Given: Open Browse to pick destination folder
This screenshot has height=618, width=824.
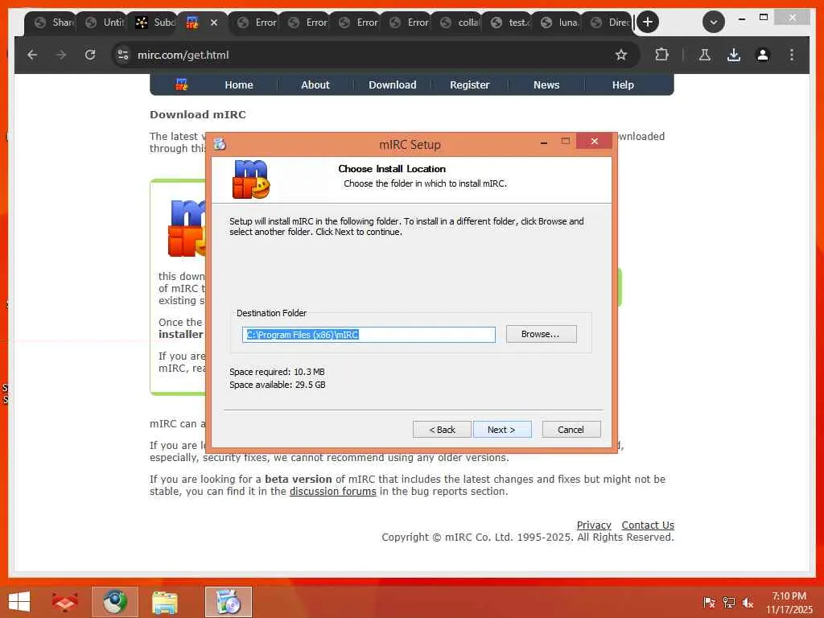Looking at the screenshot, I should click(541, 334).
